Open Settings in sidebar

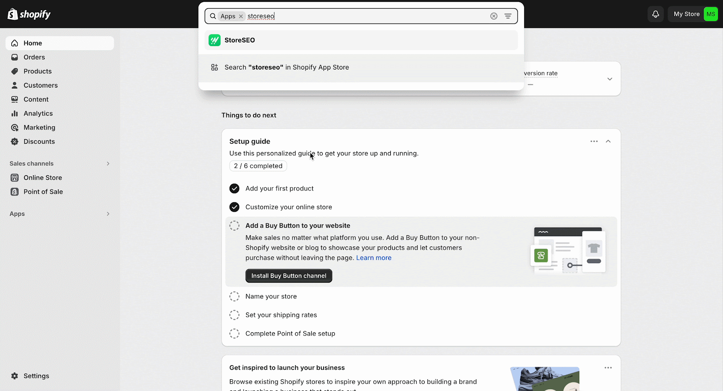60,376
